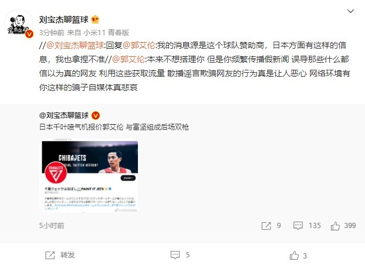Click the original post repost icon with 9

pyautogui.click(x=271, y=226)
